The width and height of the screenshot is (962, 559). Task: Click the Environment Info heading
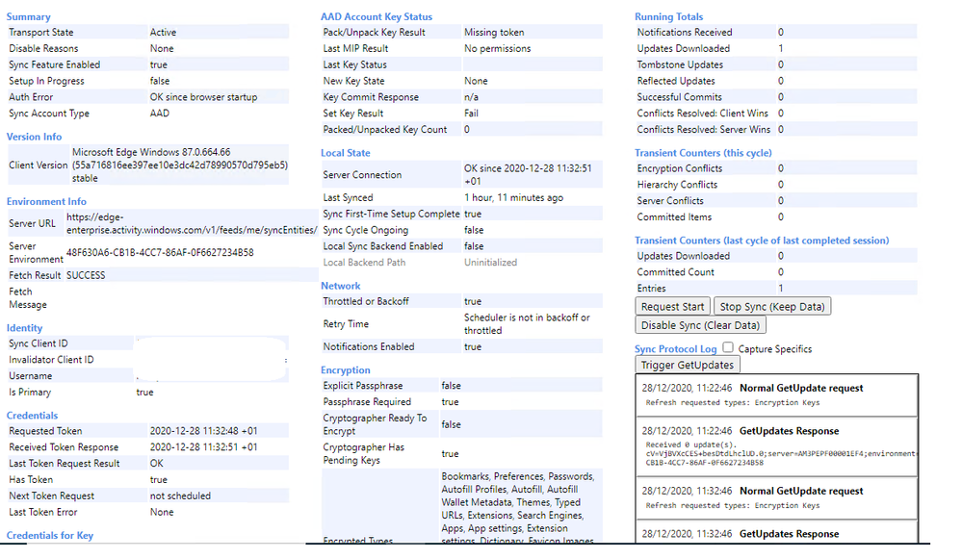coord(46,201)
